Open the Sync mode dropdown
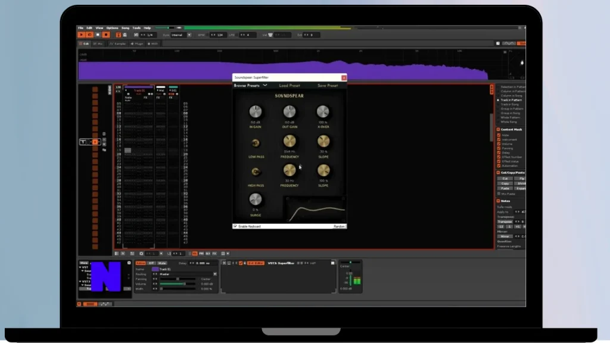This screenshot has height=343, width=610. point(181,35)
